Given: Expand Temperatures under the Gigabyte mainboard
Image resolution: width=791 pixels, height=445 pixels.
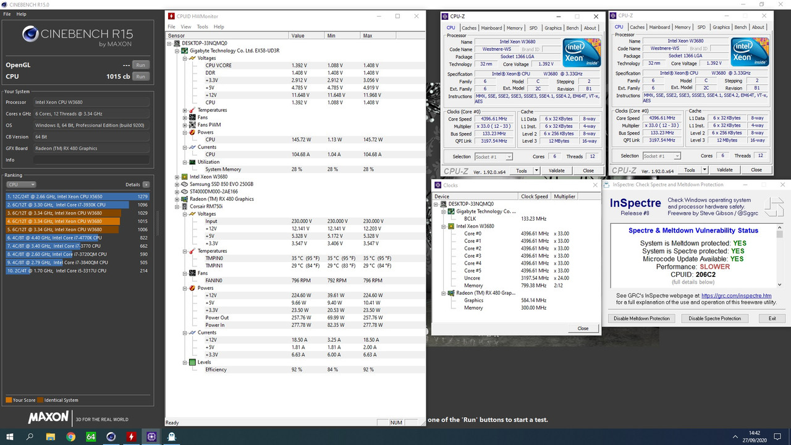Looking at the screenshot, I should (x=185, y=110).
